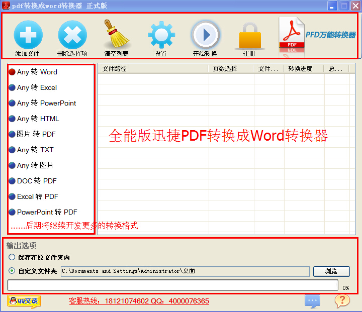Select 图片 转 PDF mode
Image resolution: width=362 pixels, height=312 pixels.
click(x=32, y=134)
